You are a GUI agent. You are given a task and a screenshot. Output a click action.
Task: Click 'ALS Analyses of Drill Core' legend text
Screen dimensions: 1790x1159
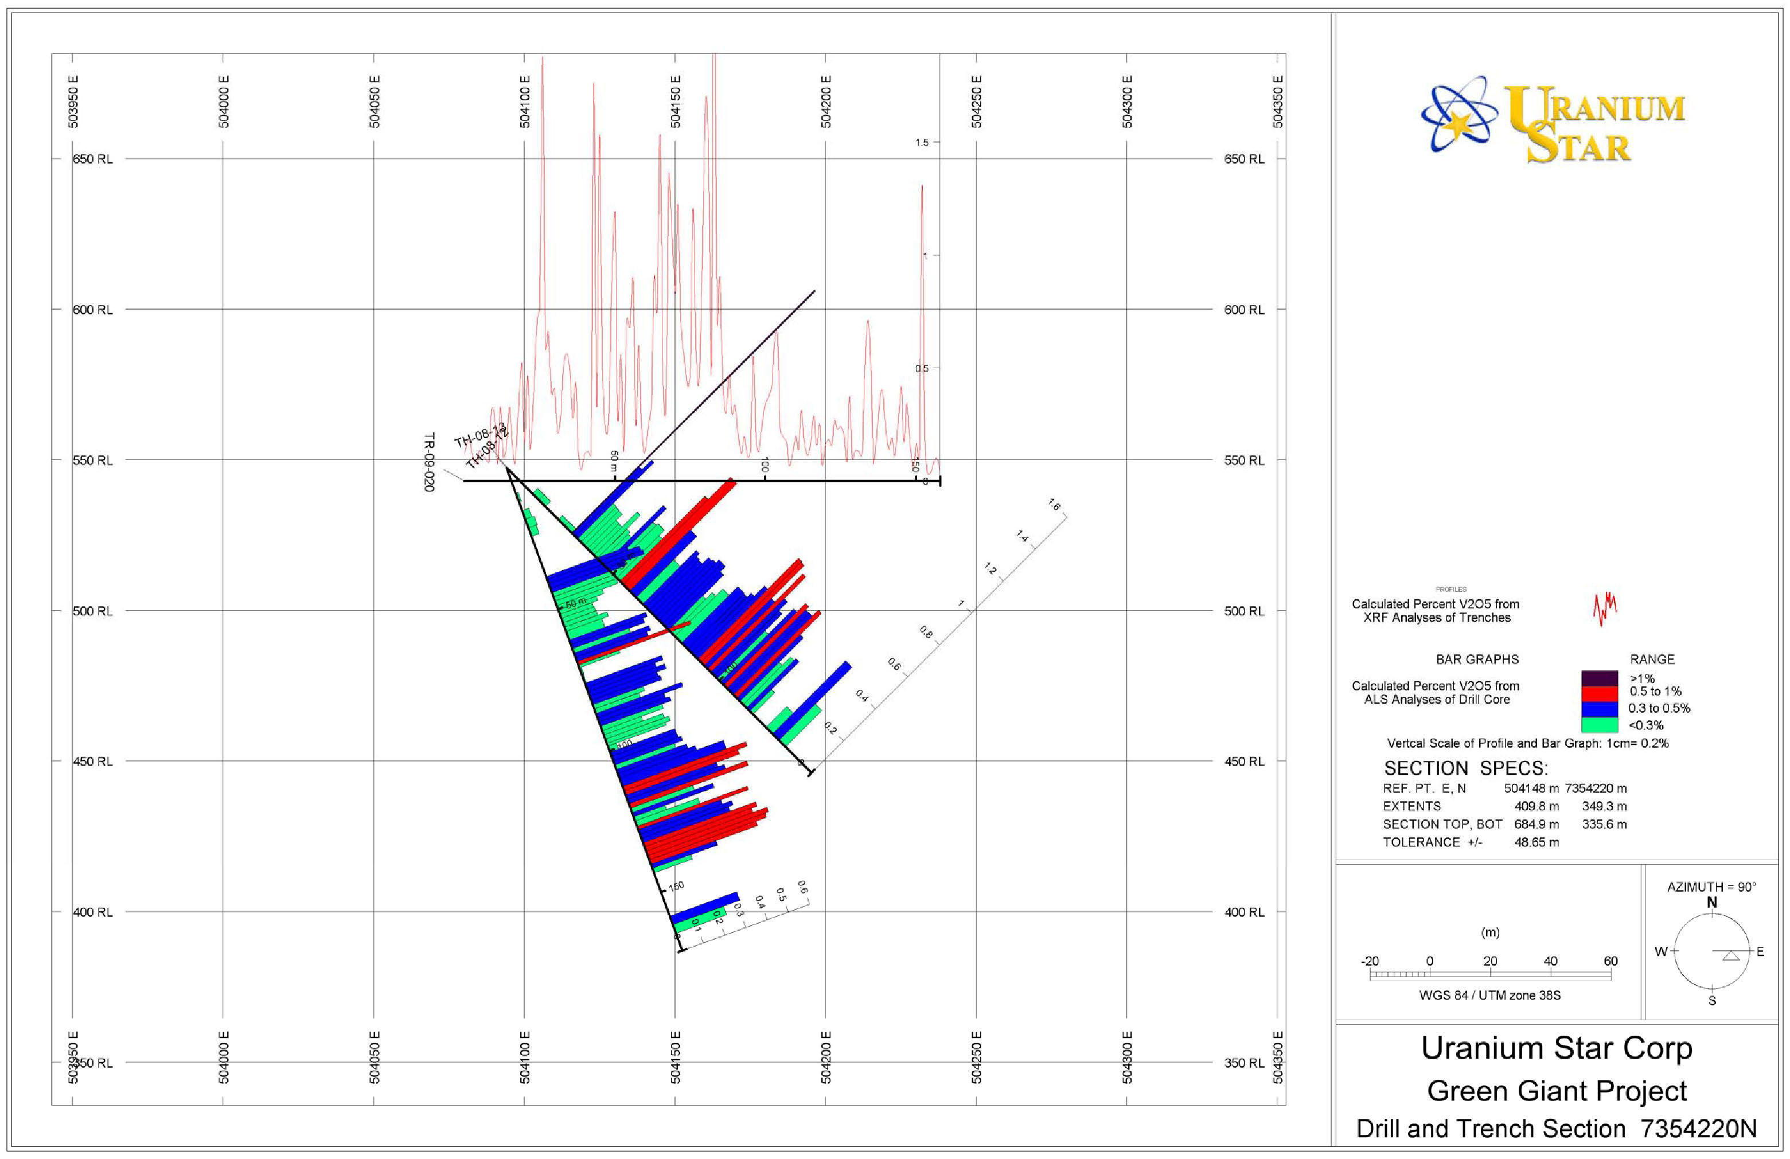[1437, 700]
